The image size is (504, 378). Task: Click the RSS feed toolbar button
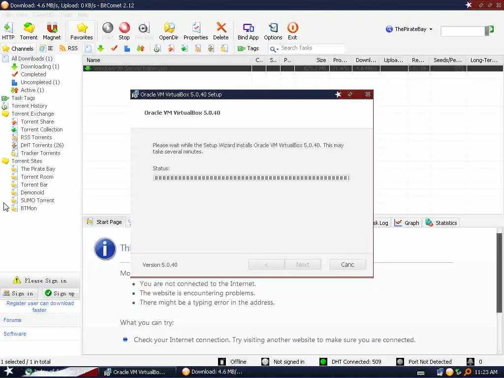coord(69,48)
